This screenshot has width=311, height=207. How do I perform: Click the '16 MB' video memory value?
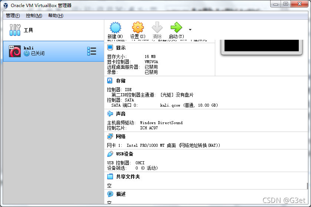(x=150, y=56)
